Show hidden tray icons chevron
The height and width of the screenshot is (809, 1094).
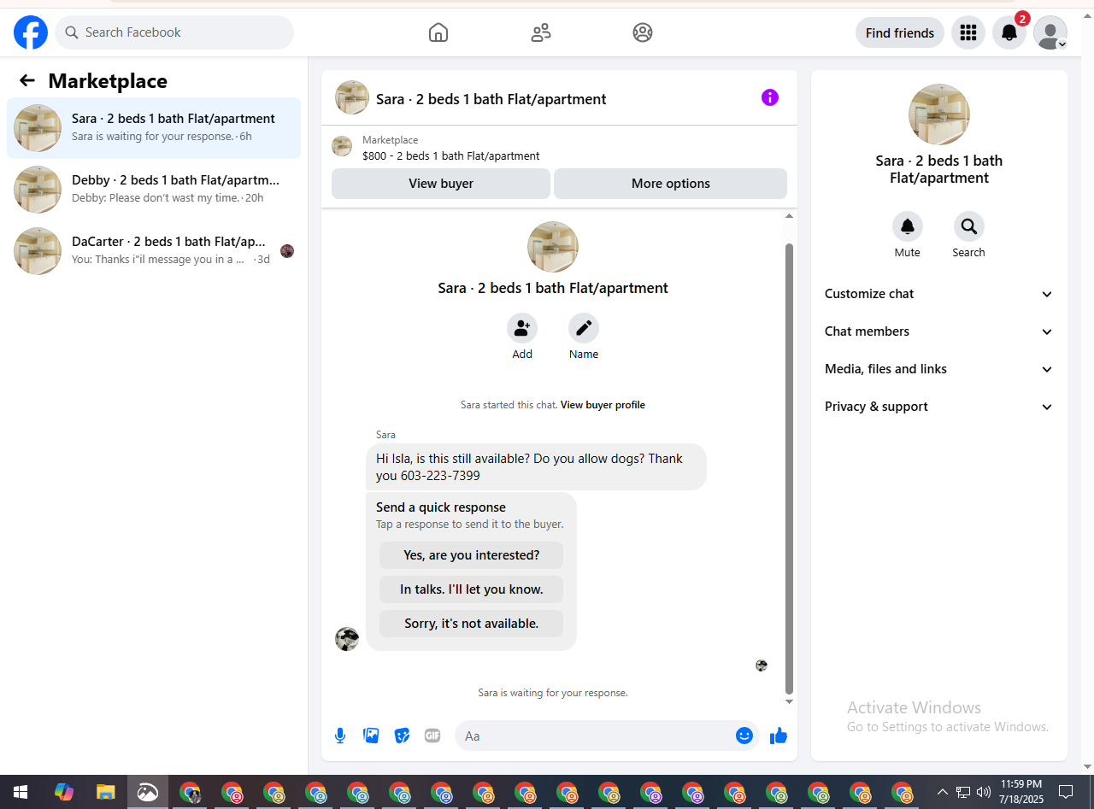coord(943,792)
